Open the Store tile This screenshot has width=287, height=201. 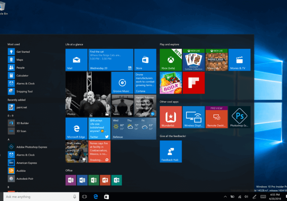click(145, 60)
